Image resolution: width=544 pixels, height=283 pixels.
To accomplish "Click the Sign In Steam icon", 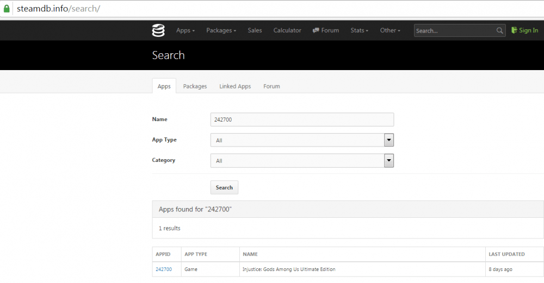I will tap(514, 30).
